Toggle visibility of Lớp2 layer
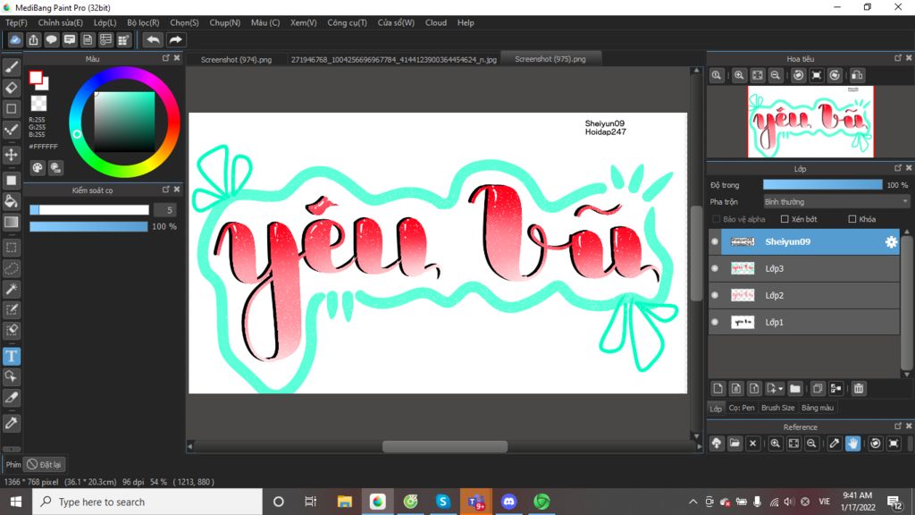The height and width of the screenshot is (515, 915). coord(715,295)
